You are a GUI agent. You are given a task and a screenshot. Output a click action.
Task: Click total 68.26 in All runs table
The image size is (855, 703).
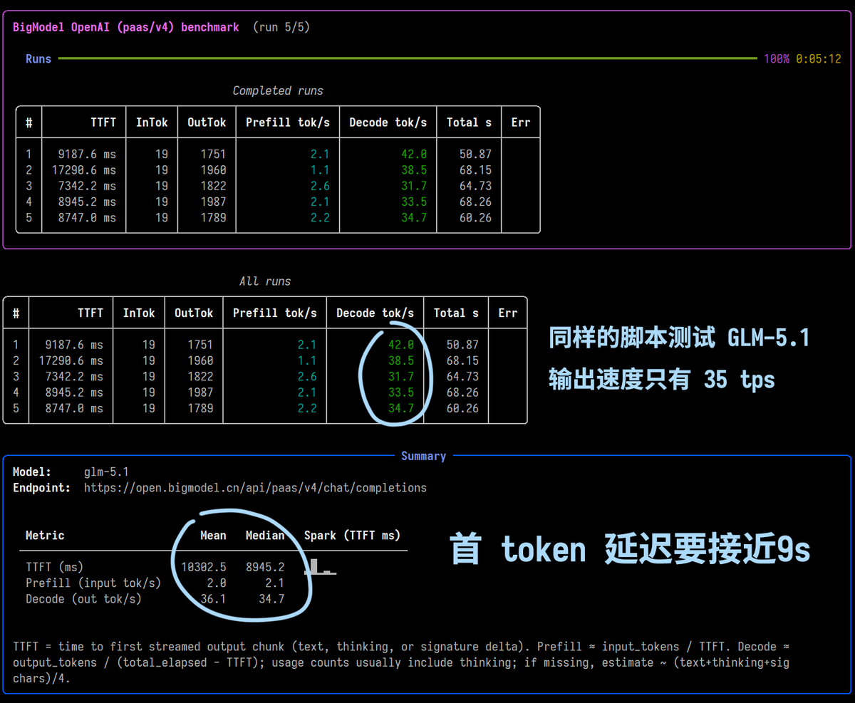(462, 392)
